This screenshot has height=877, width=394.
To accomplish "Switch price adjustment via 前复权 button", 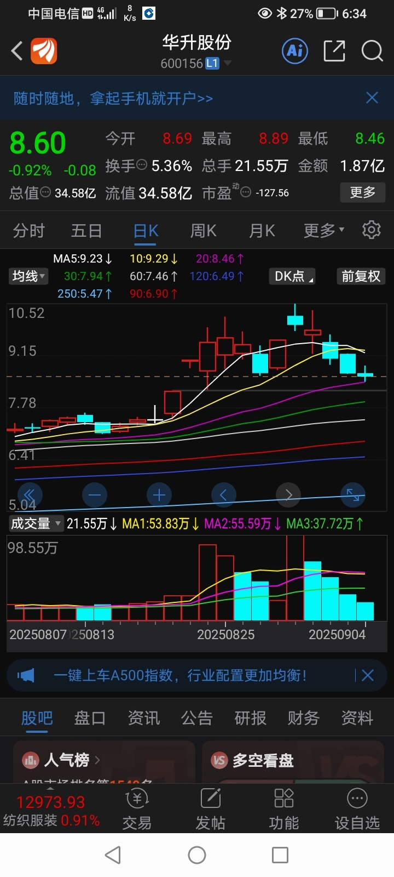I will point(361,276).
